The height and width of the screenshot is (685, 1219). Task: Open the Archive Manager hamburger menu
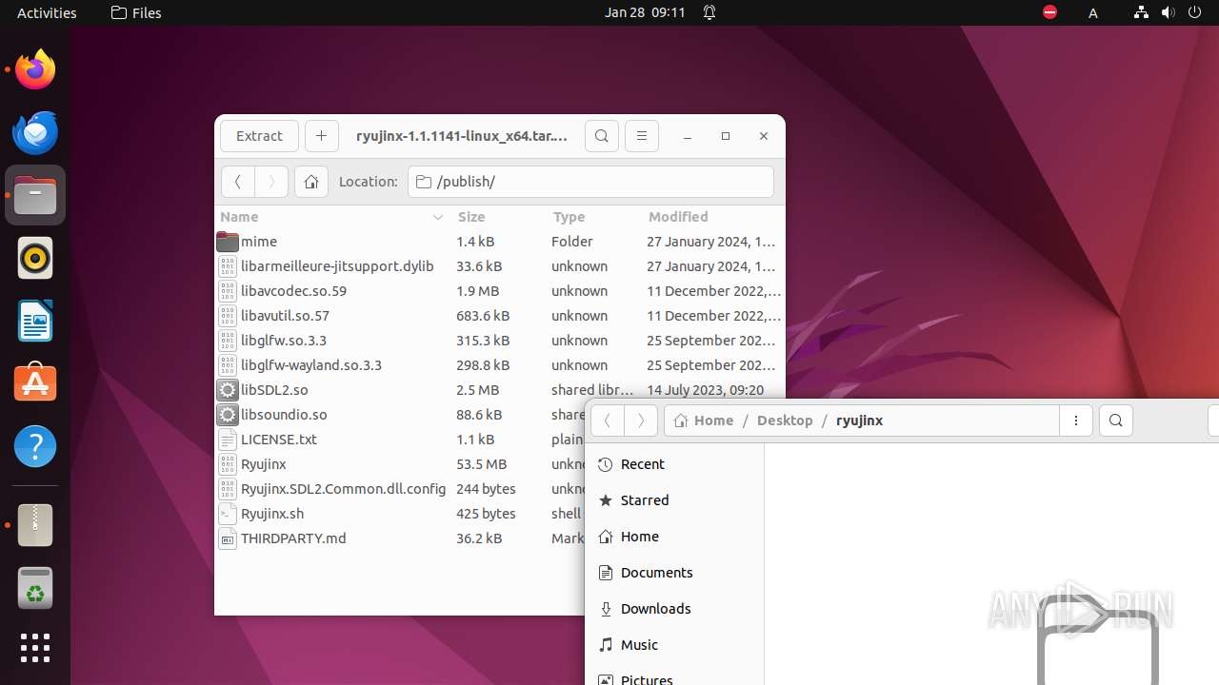[641, 136]
